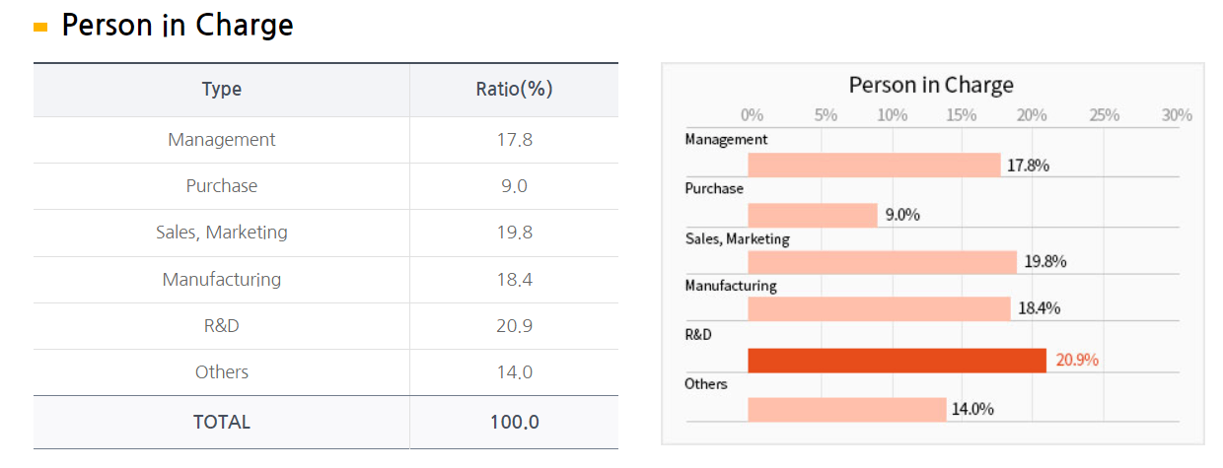Click the Sales, Marketing chart bar

(x=882, y=262)
